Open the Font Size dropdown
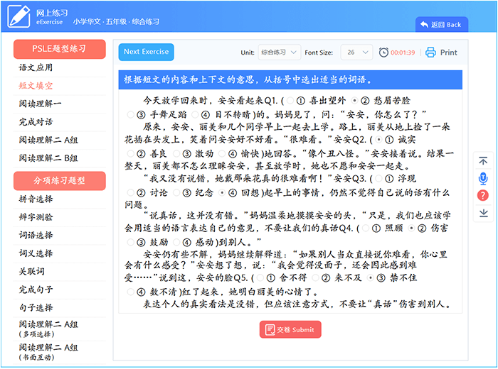 tap(356, 53)
